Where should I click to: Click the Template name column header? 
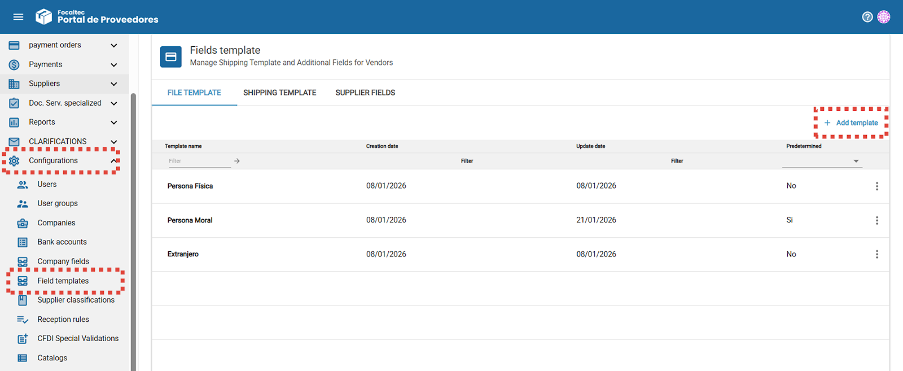coord(183,146)
